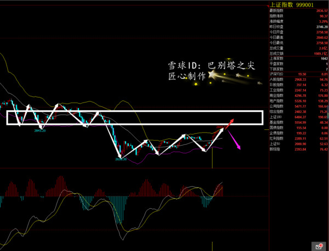Select the 最新指数 row label
The height and width of the screenshot is (251, 329).
tap(276, 11)
